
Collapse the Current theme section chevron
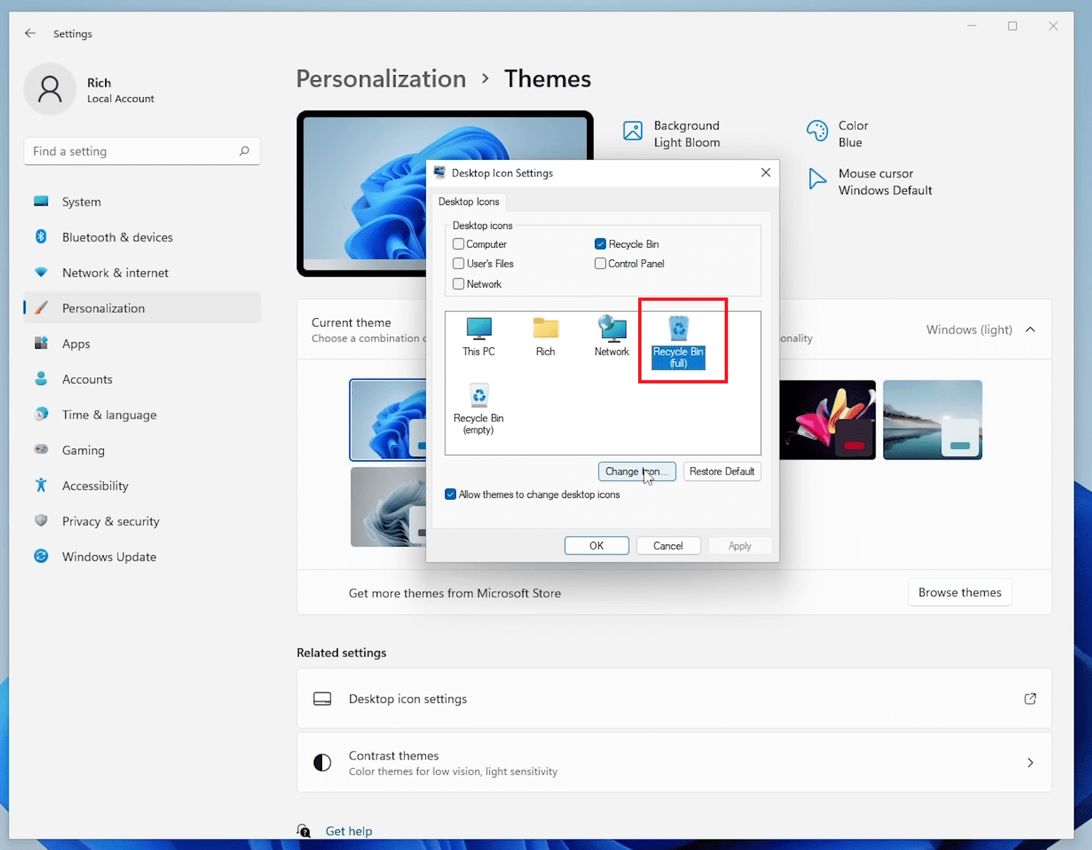[x=1031, y=330]
